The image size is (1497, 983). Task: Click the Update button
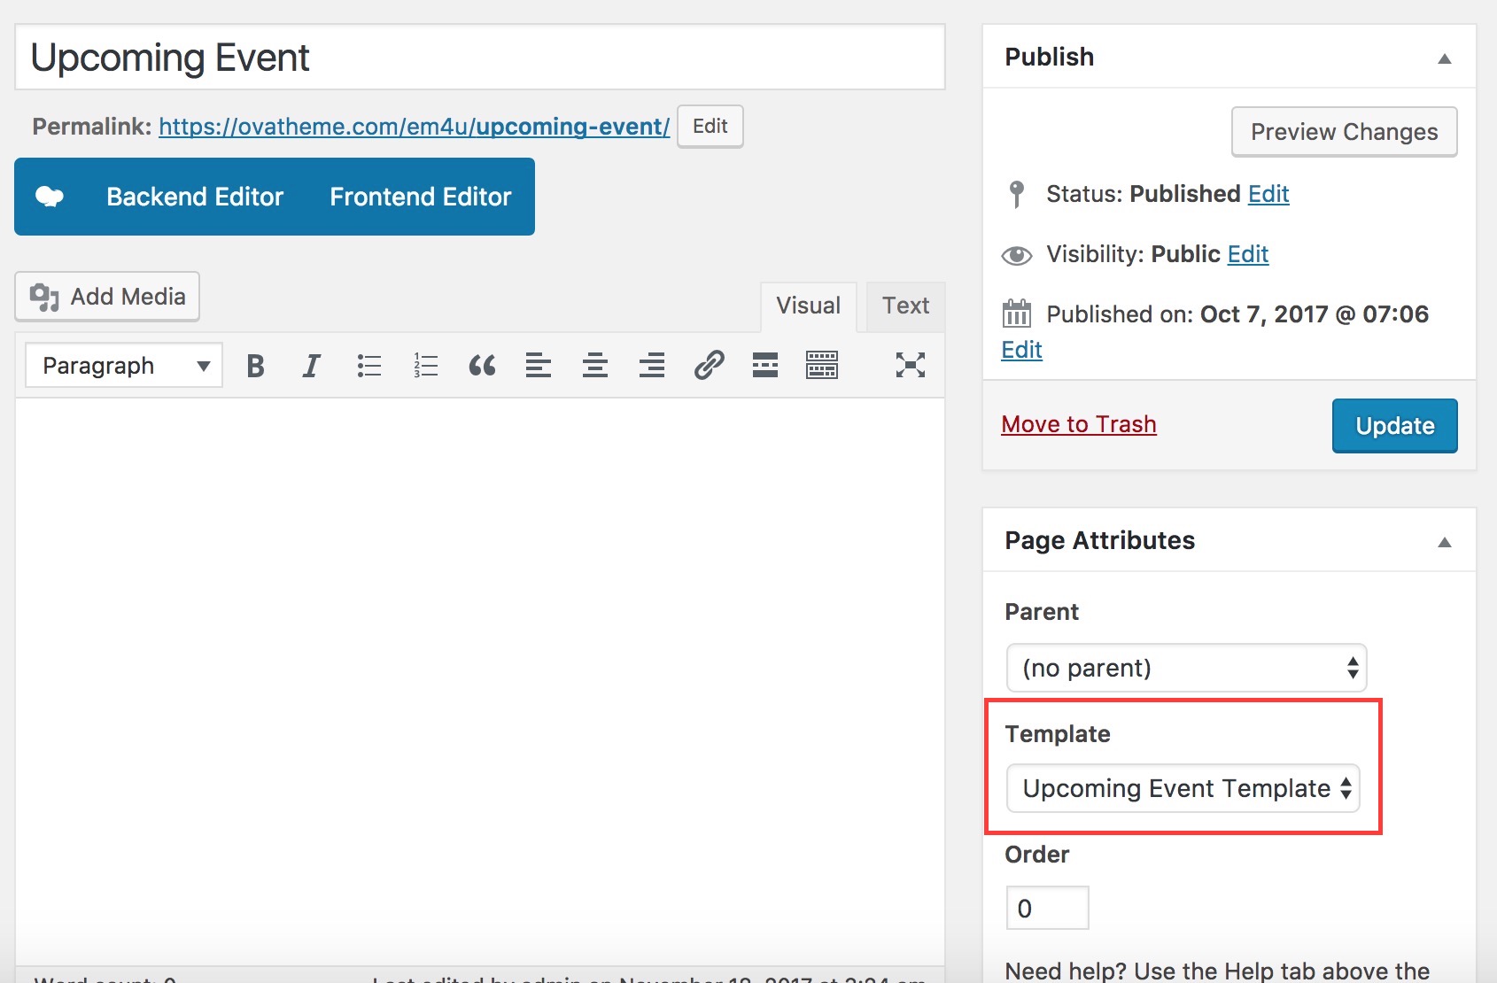1394,426
